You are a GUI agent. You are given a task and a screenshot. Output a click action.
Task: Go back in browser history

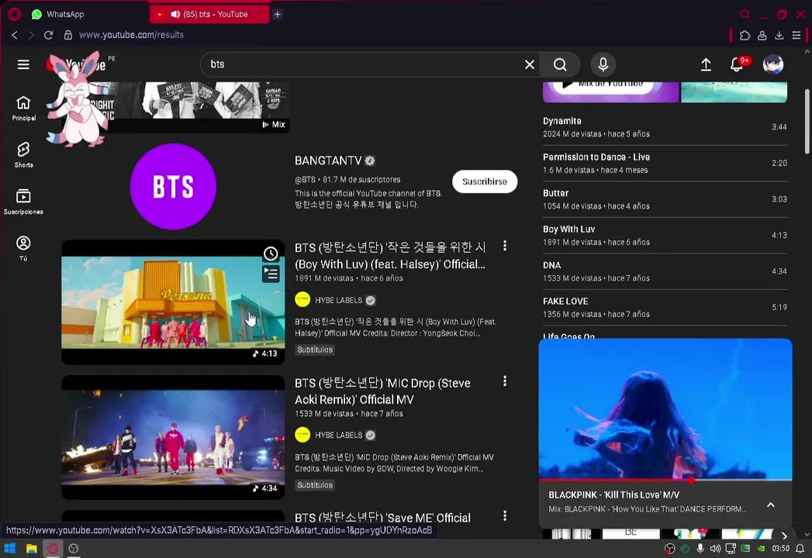15,35
